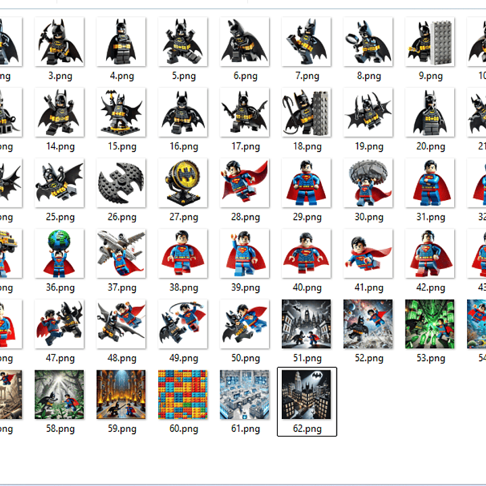Viewport: 486px width, 486px height.
Task: Click the selected 62.png night city thumbnail
Action: 307,394
